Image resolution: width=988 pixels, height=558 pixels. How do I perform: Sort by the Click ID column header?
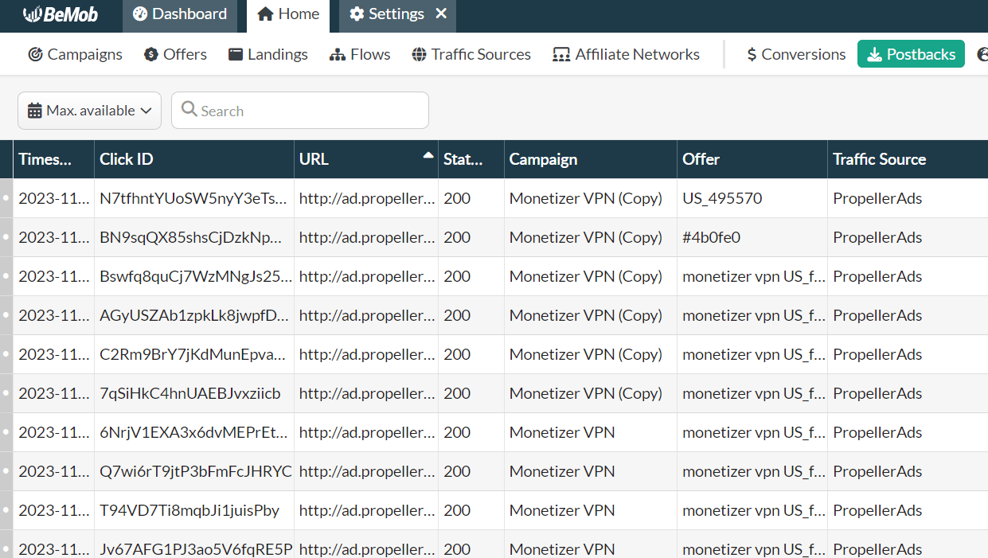click(193, 159)
